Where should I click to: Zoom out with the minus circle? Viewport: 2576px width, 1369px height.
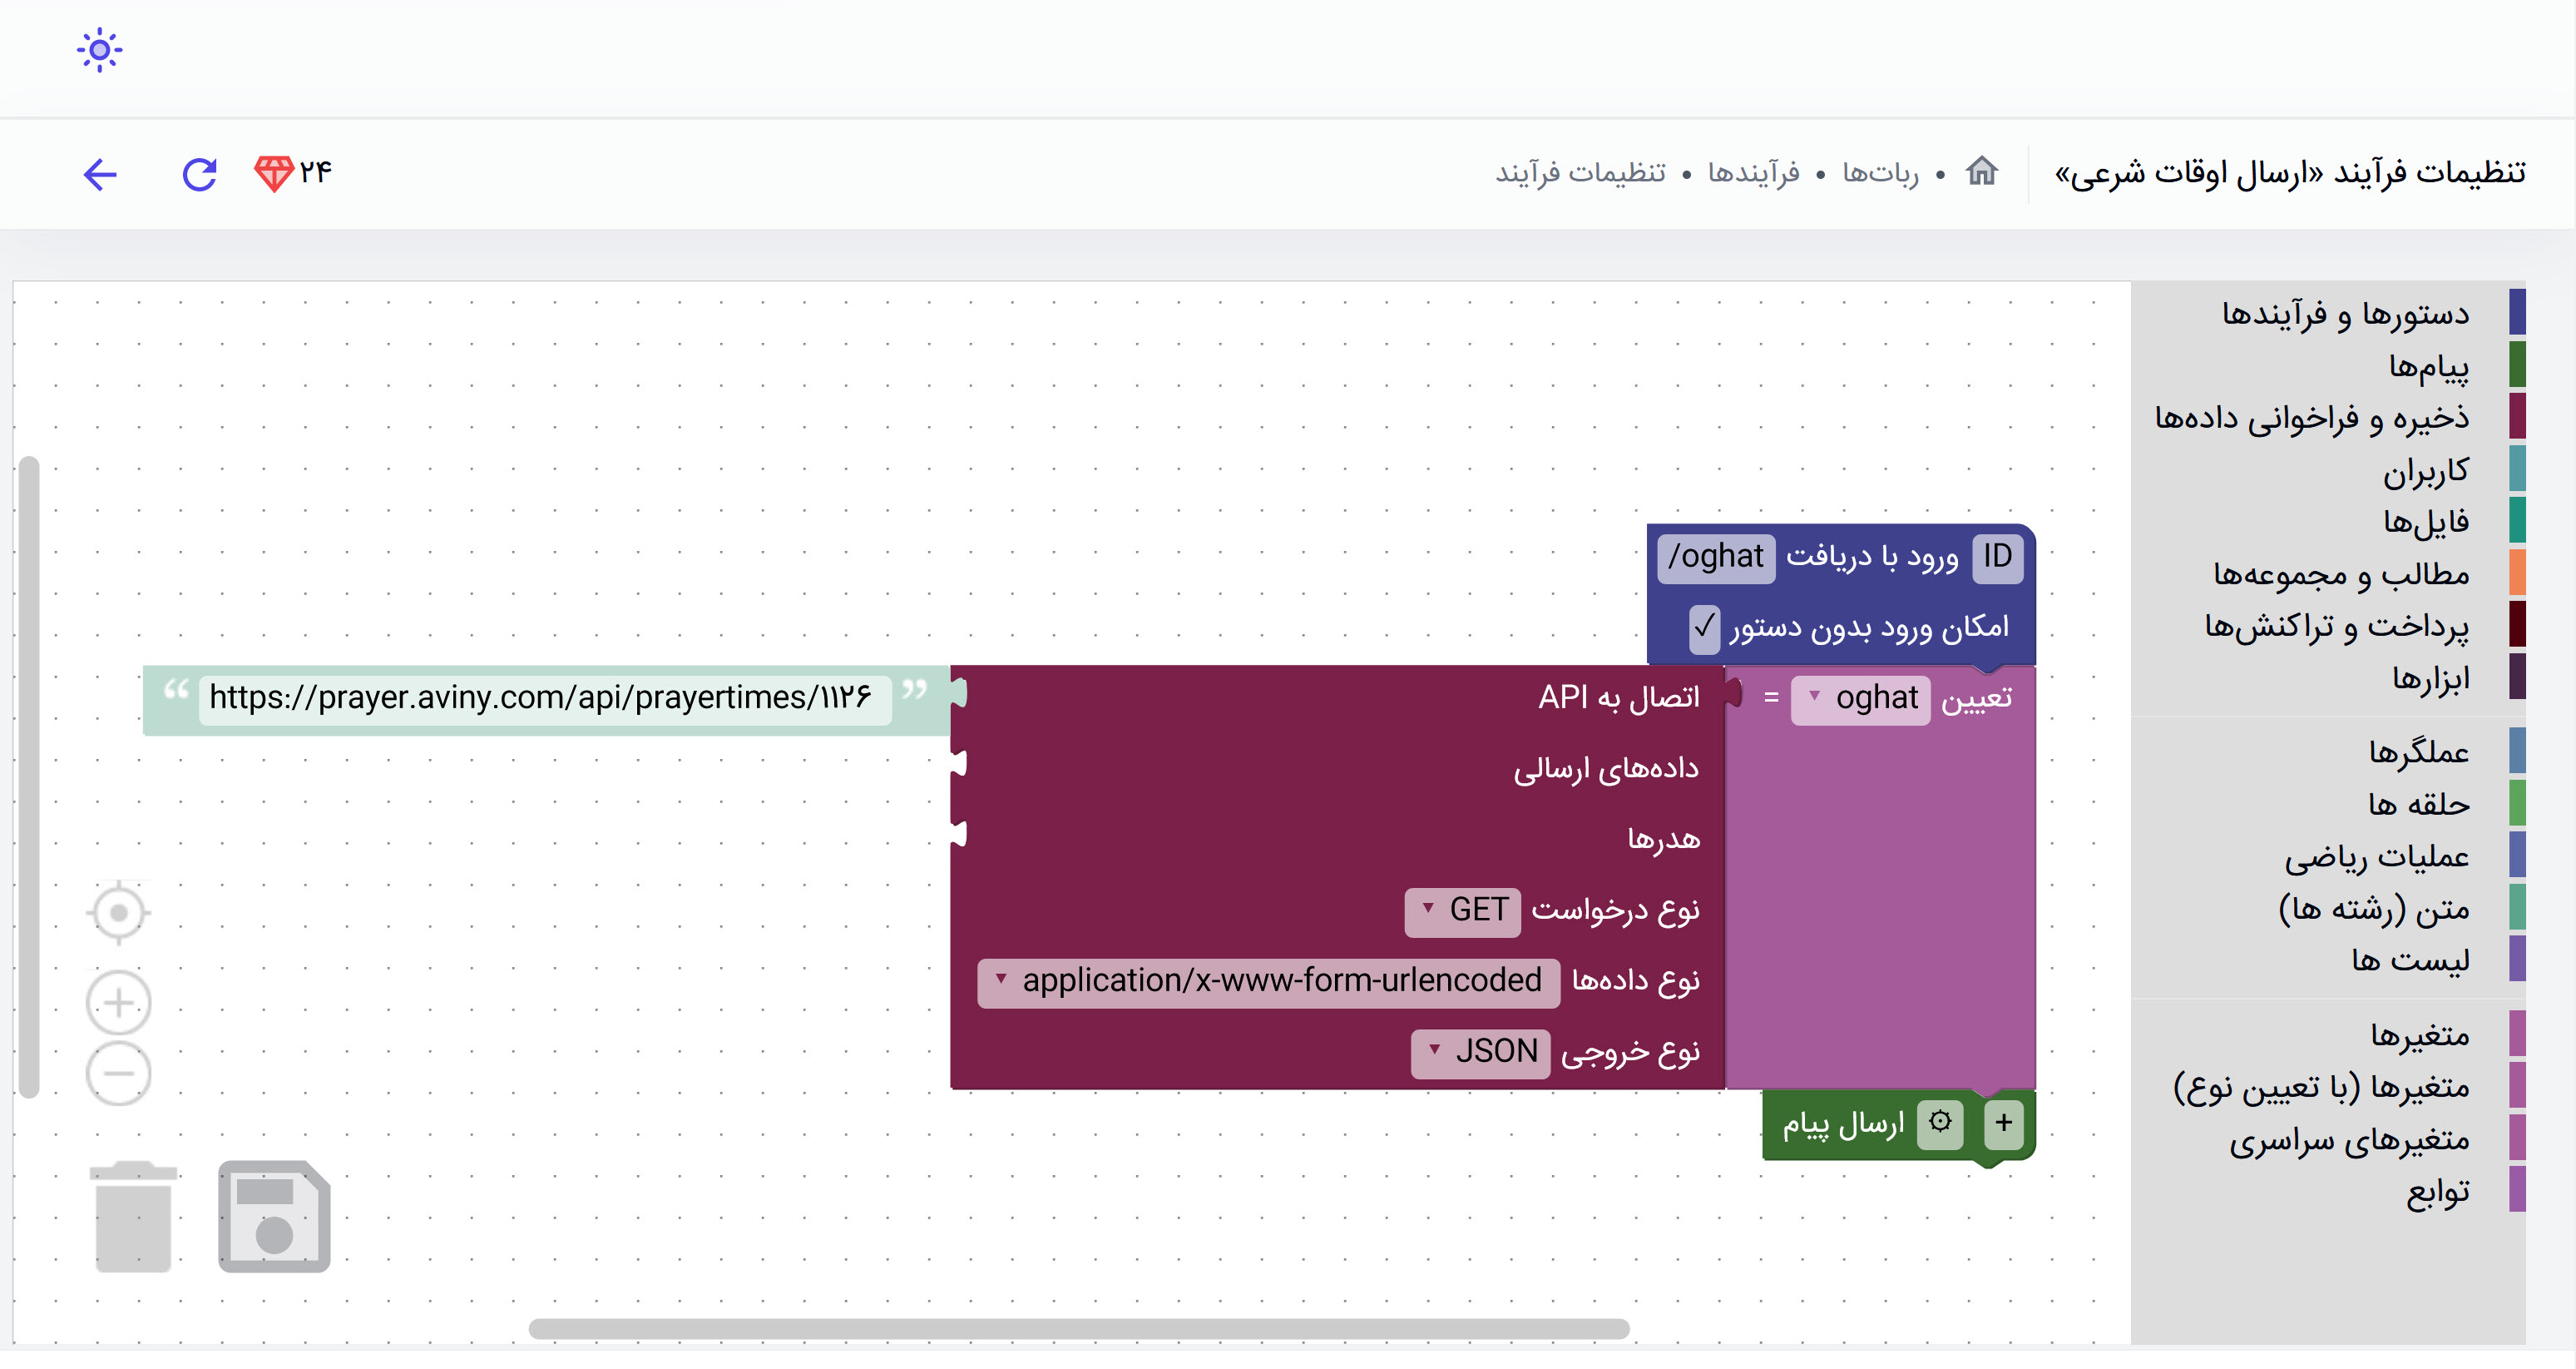pos(118,1074)
